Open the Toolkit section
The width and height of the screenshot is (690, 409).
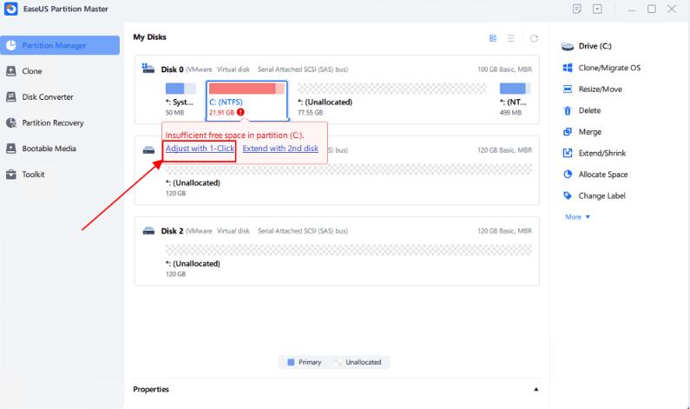click(33, 175)
